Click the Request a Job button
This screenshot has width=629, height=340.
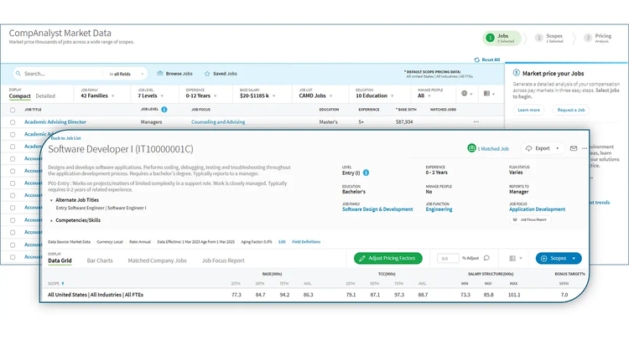coord(571,110)
